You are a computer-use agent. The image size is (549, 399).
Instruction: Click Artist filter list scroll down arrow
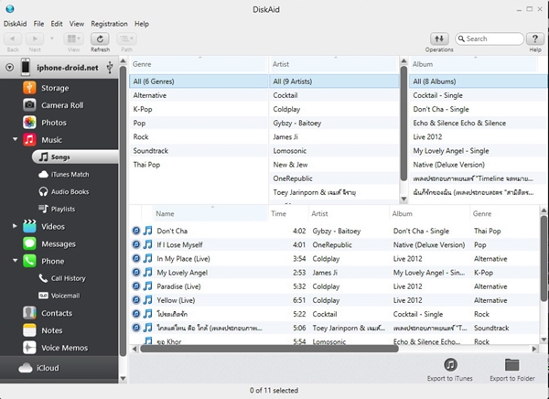click(404, 199)
